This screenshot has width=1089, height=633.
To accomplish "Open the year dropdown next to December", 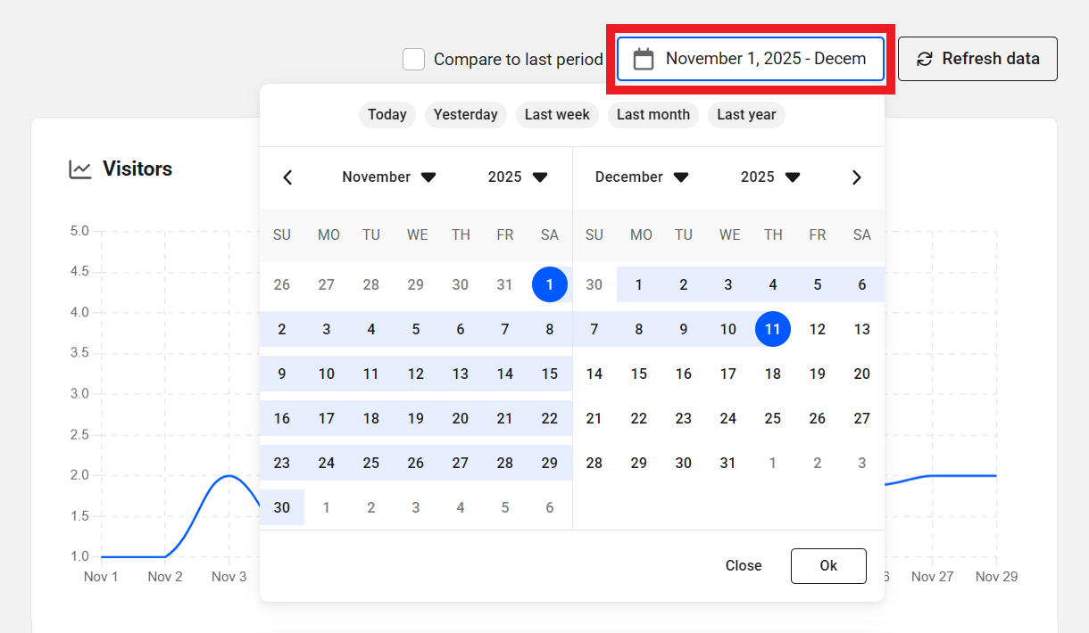I will (x=769, y=177).
